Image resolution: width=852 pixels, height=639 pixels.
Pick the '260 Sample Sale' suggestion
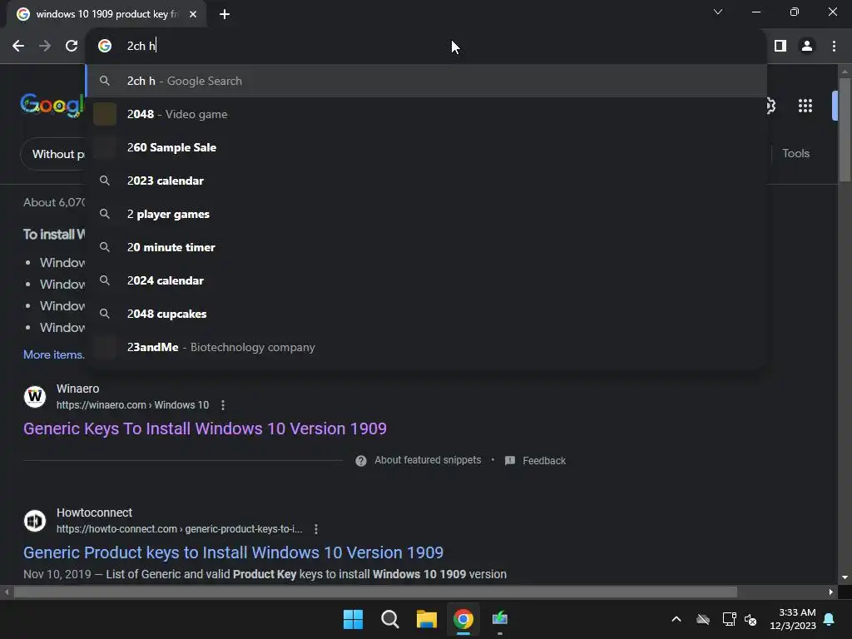pos(426,147)
